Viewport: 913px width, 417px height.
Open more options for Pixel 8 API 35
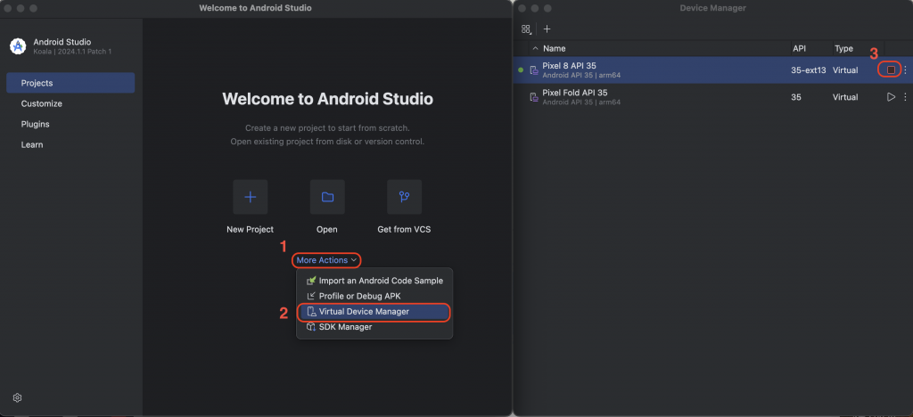905,69
